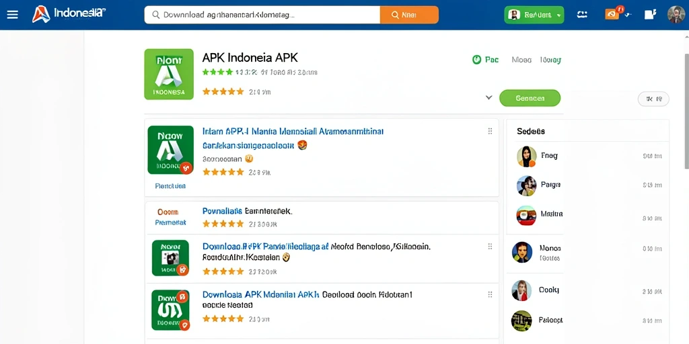Click the green download button

click(530, 98)
